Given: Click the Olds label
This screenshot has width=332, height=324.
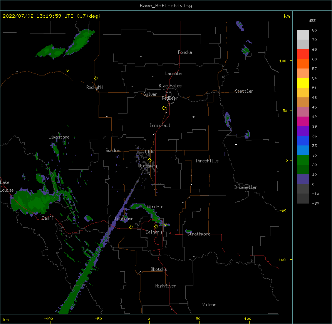Looking at the screenshot, I should coord(149,152).
